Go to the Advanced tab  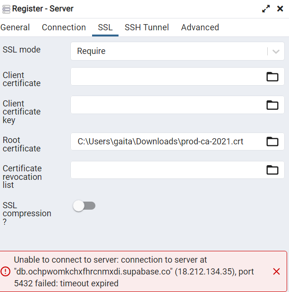(200, 27)
